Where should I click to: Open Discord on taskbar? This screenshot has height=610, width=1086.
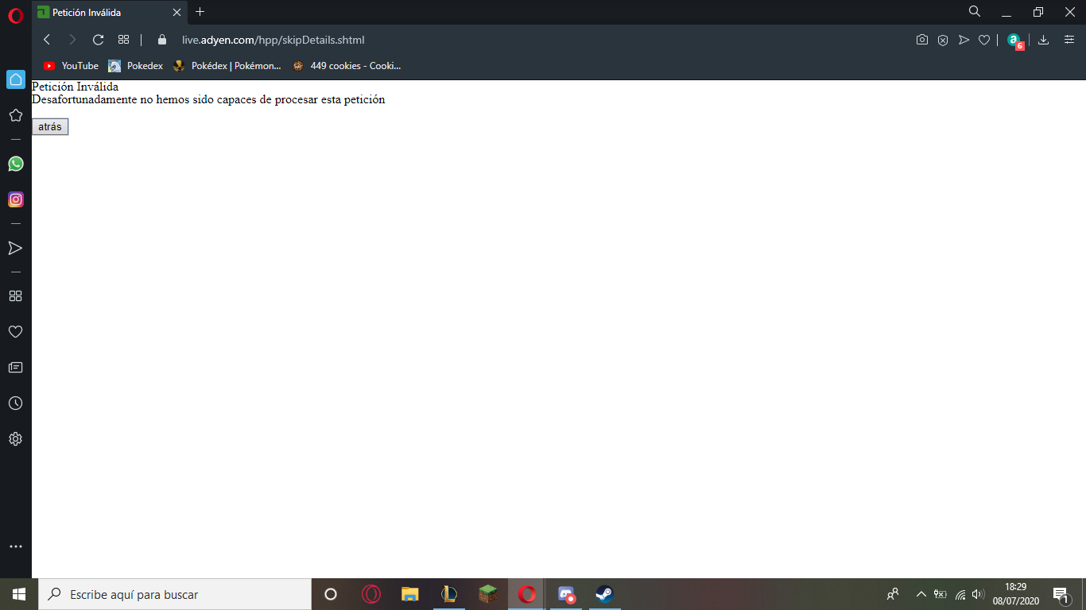coord(566,594)
